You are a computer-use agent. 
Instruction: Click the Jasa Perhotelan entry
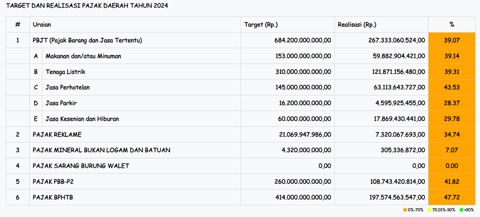pyautogui.click(x=67, y=87)
